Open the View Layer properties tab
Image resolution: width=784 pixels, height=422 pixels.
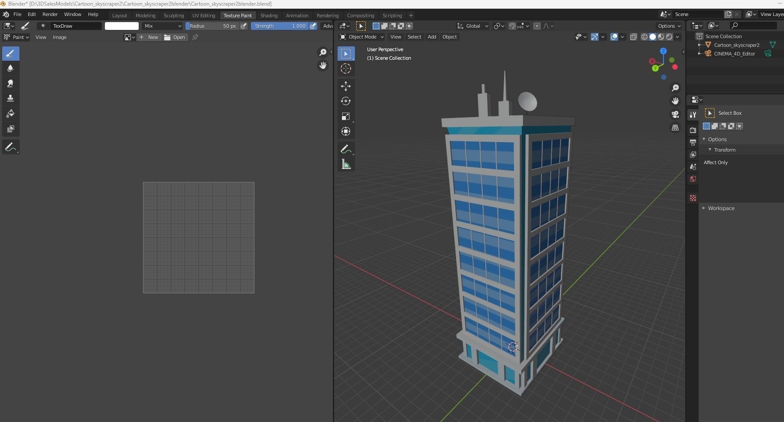[x=693, y=154]
